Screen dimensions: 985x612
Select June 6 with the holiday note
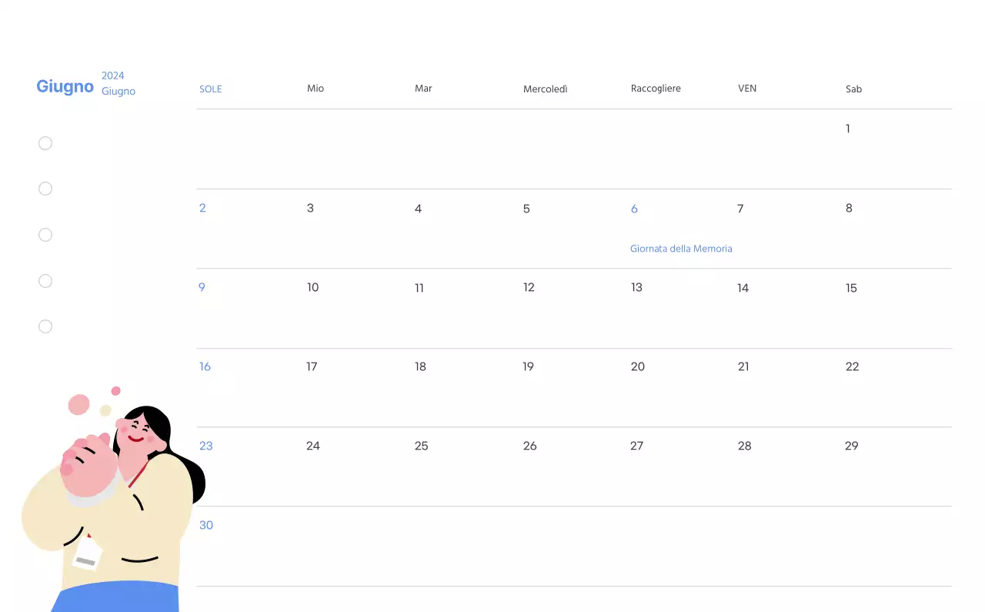point(634,209)
